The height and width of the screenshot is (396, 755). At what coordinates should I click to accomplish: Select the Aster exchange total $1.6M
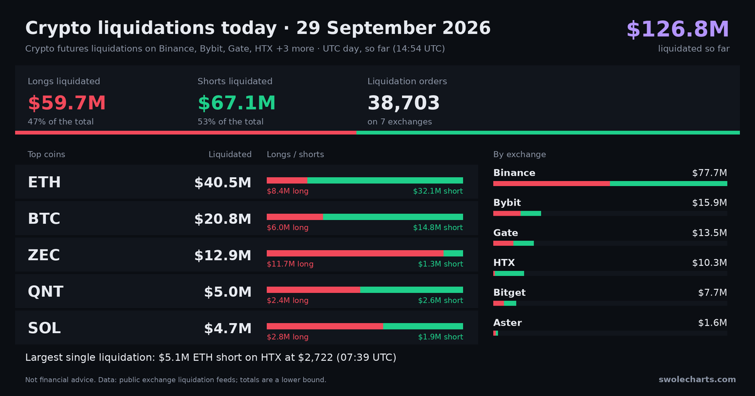click(712, 323)
